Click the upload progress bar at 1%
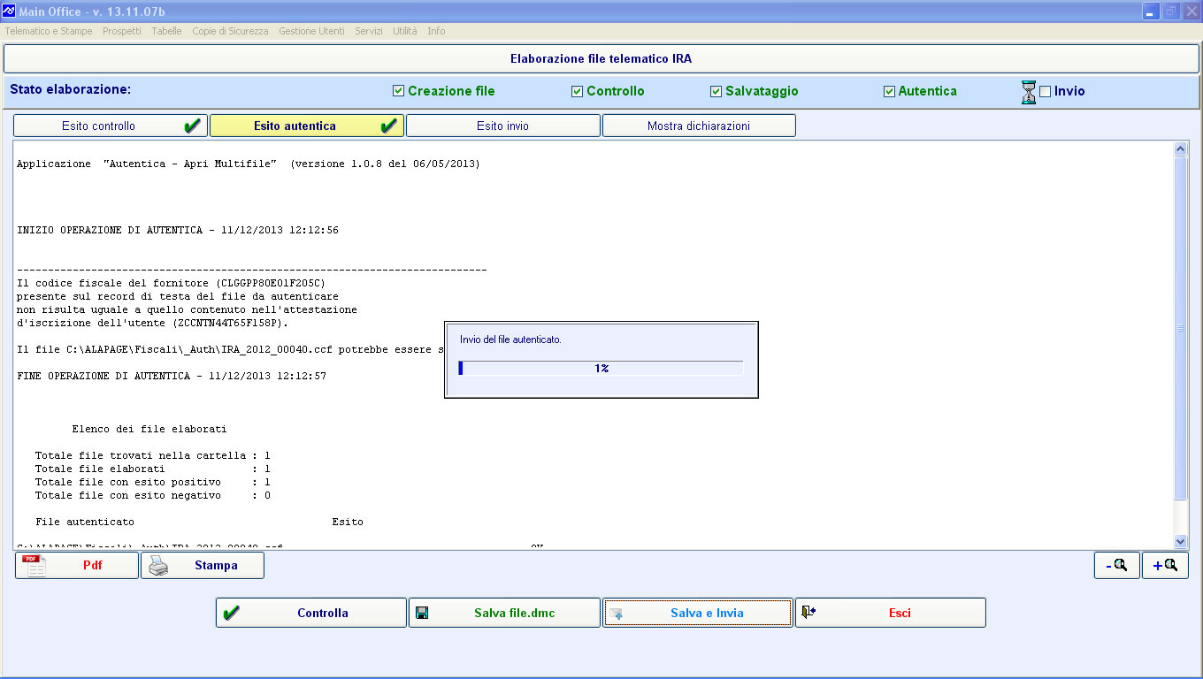This screenshot has height=679, width=1203. (x=601, y=368)
